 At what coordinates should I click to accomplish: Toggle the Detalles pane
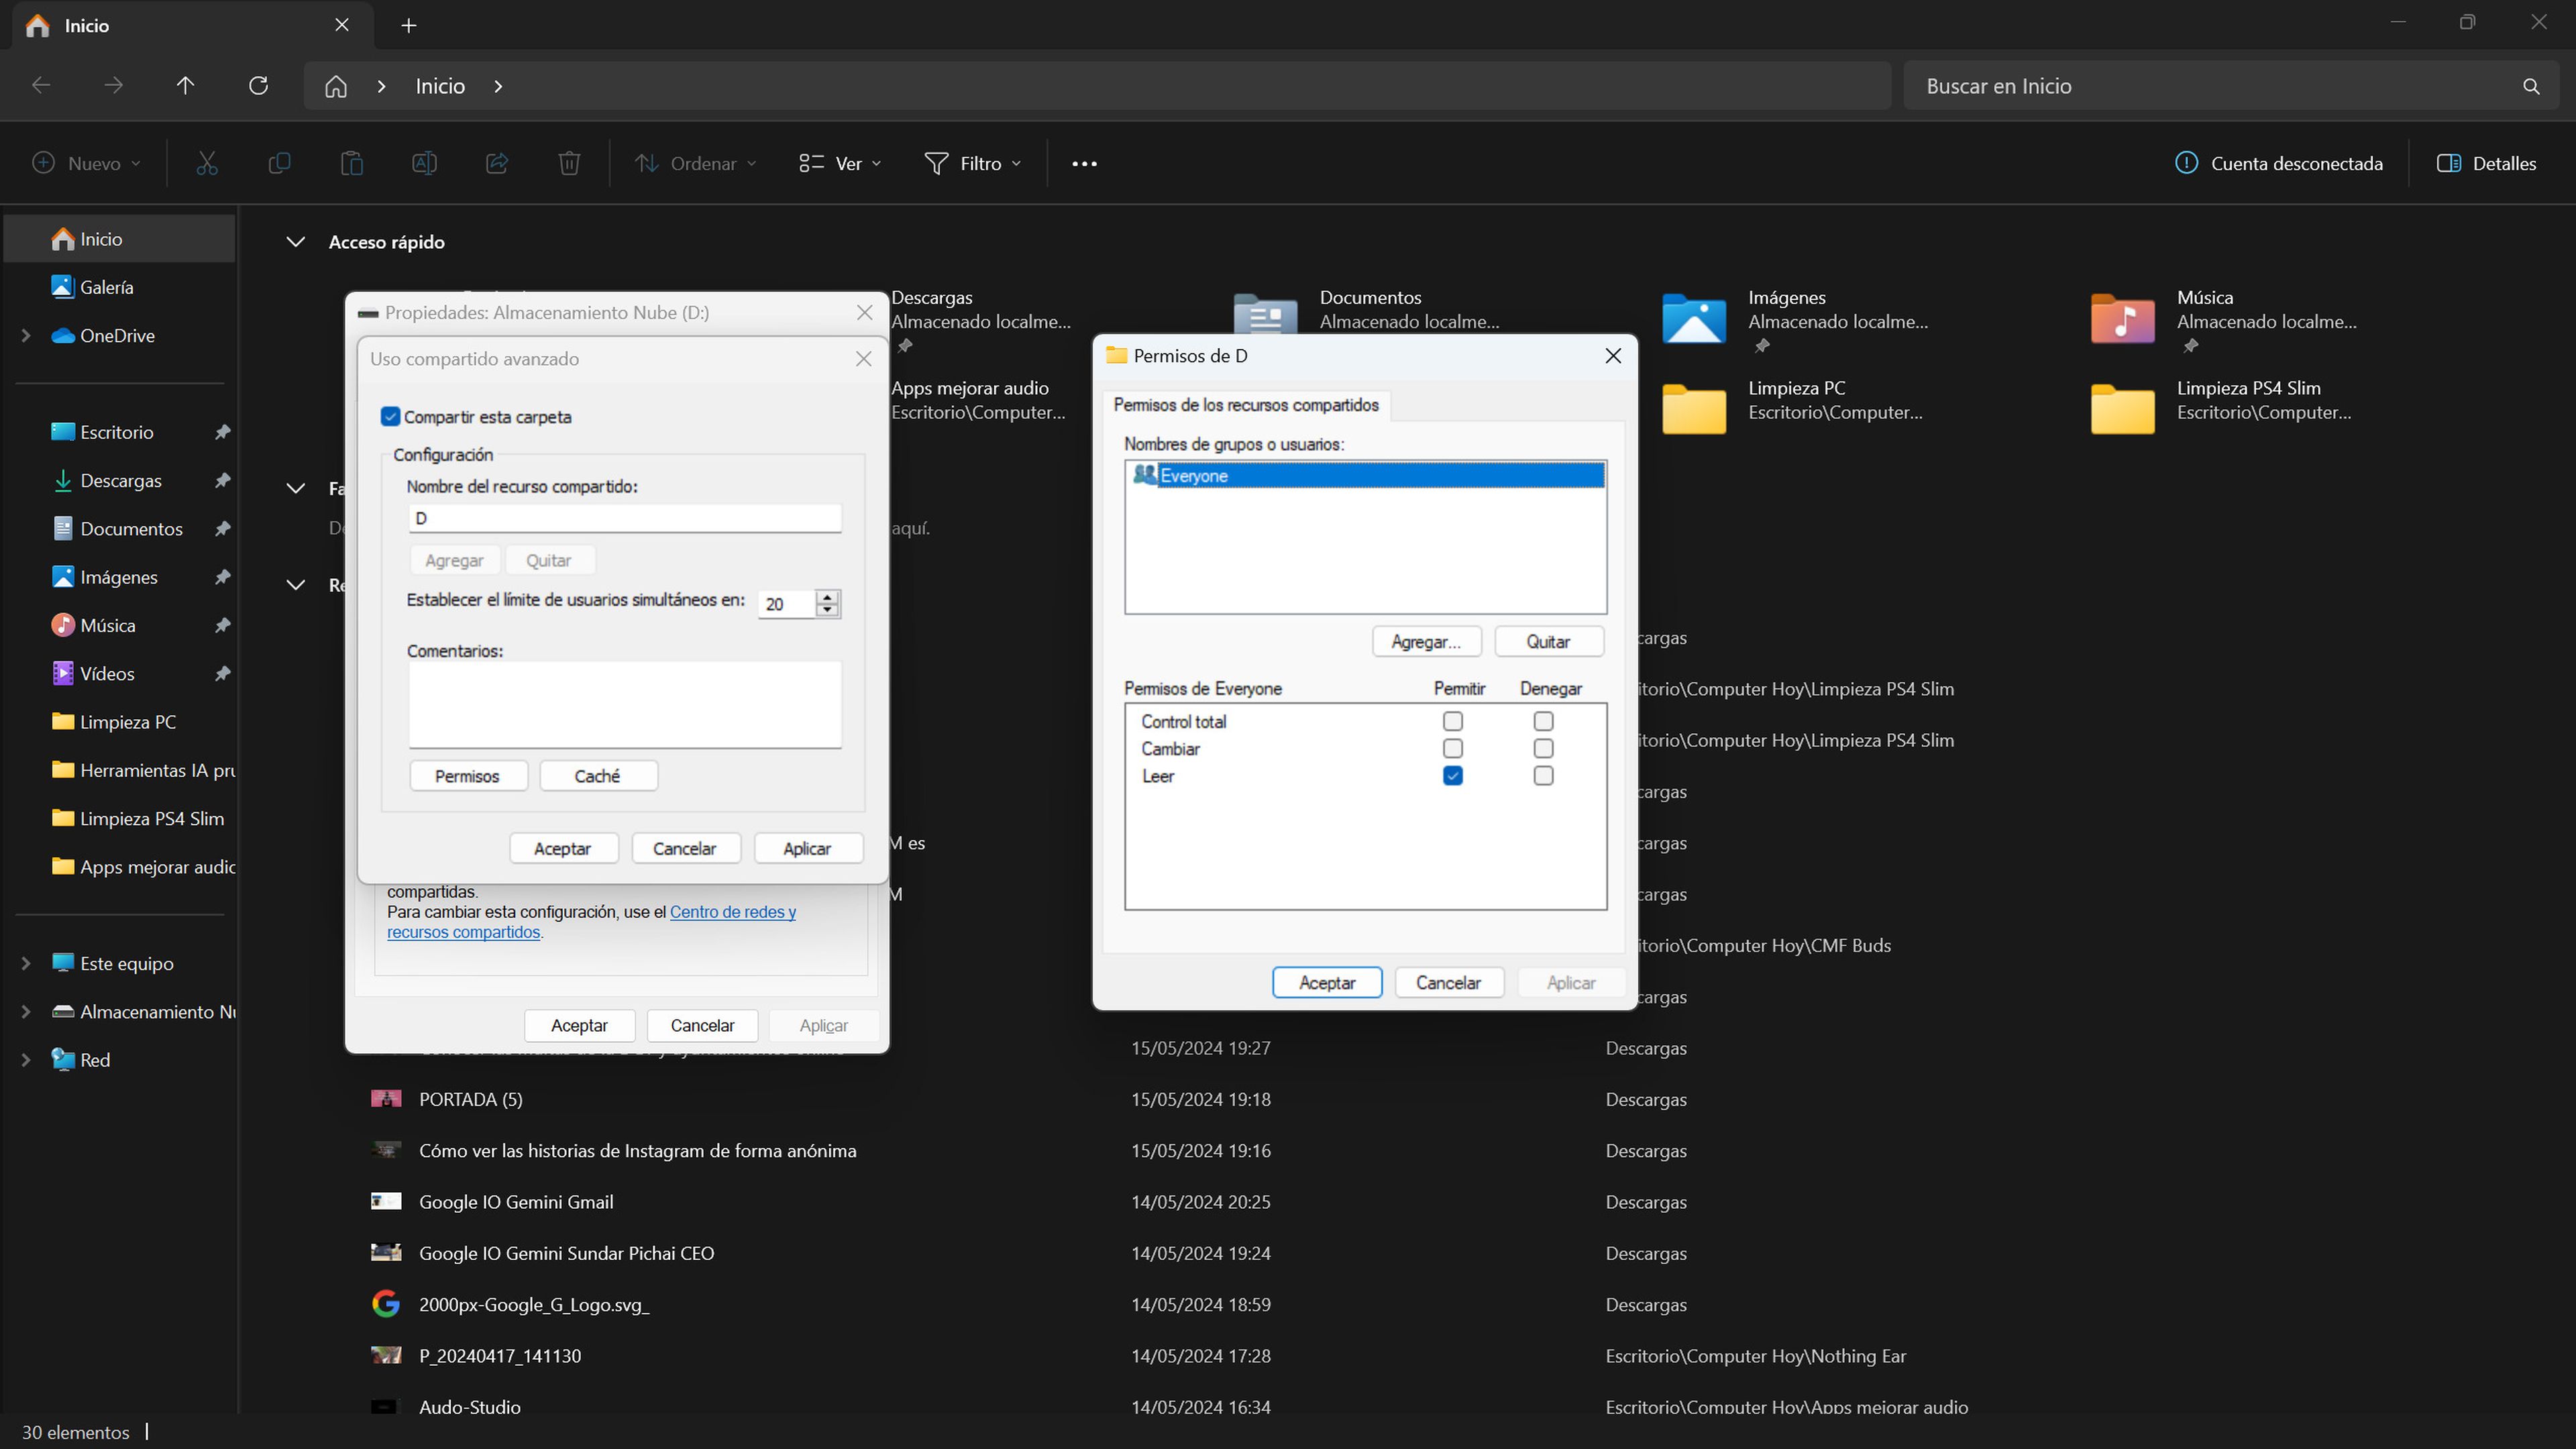pyautogui.click(x=2486, y=164)
